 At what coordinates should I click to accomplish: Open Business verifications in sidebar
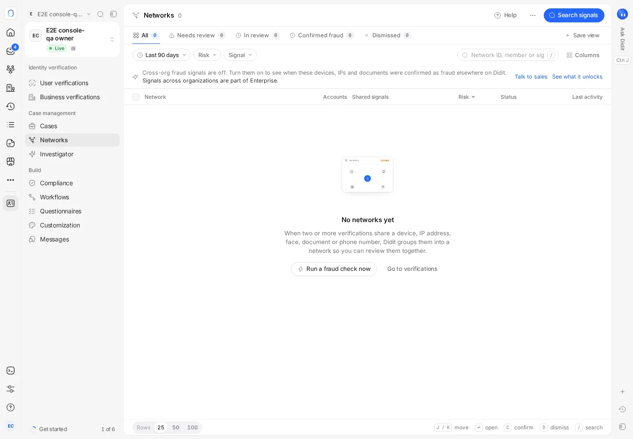coord(72,97)
